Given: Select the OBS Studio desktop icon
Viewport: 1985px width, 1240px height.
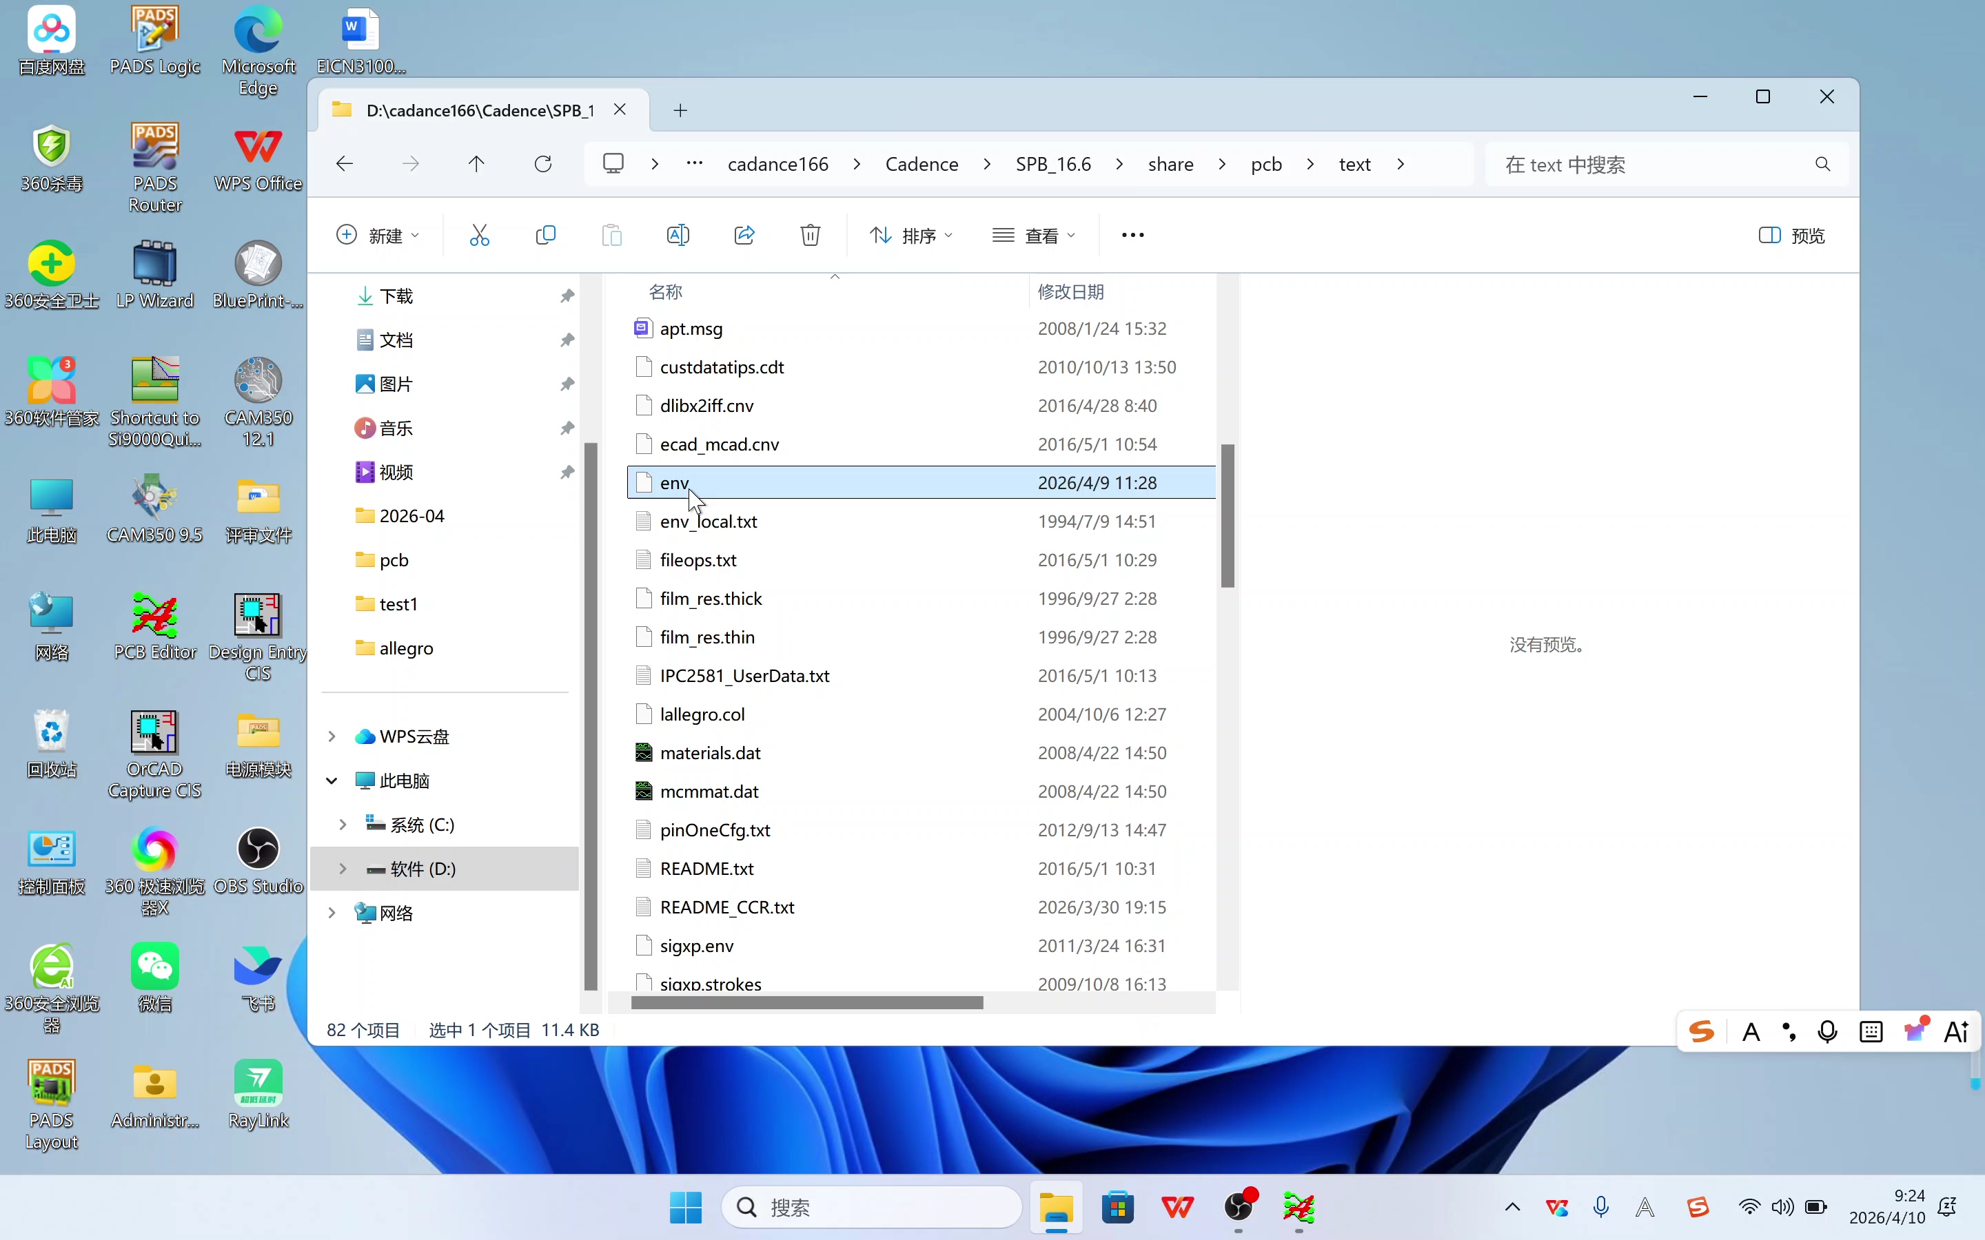Looking at the screenshot, I should point(258,861).
